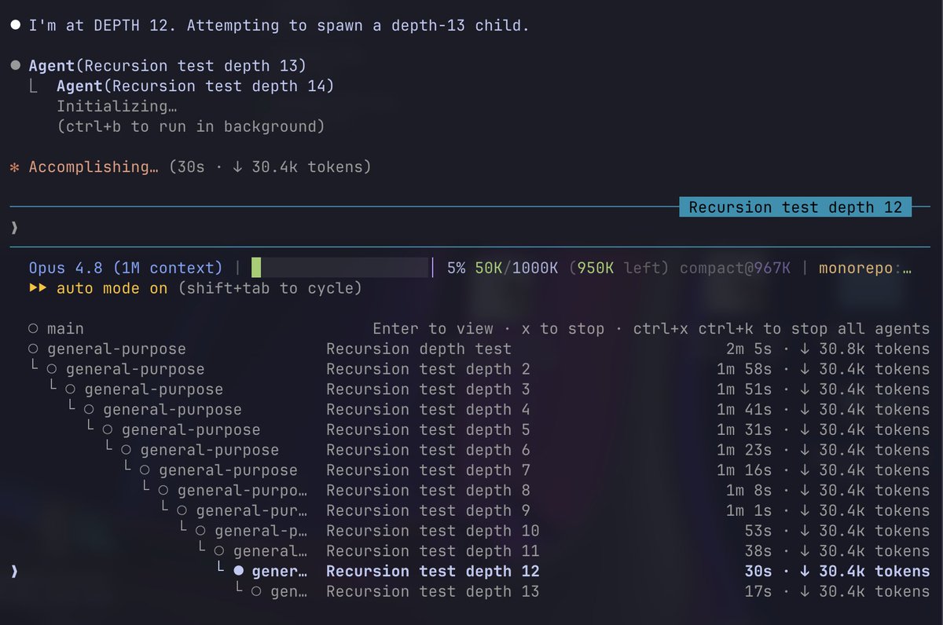Click the Accomplishing… status line
943x625 pixels.
coord(200,167)
